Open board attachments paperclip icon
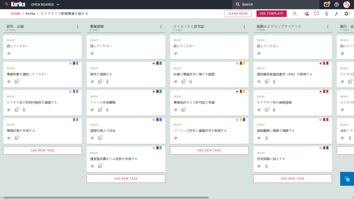 pos(326,14)
